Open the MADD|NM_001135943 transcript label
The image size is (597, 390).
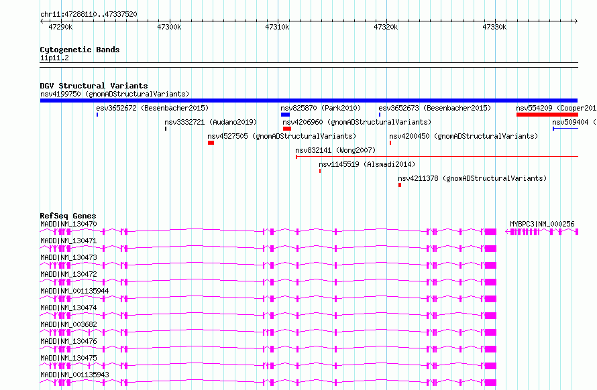[x=74, y=375]
